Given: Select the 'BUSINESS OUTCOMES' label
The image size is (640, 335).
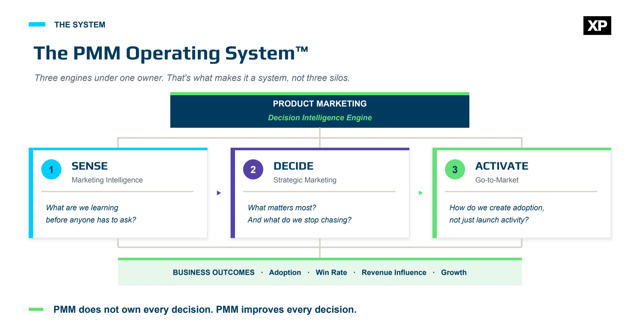Looking at the screenshot, I should point(214,272).
